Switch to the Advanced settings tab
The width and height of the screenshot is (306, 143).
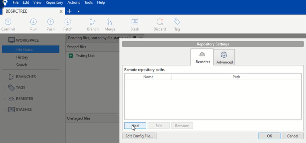pos(224,57)
